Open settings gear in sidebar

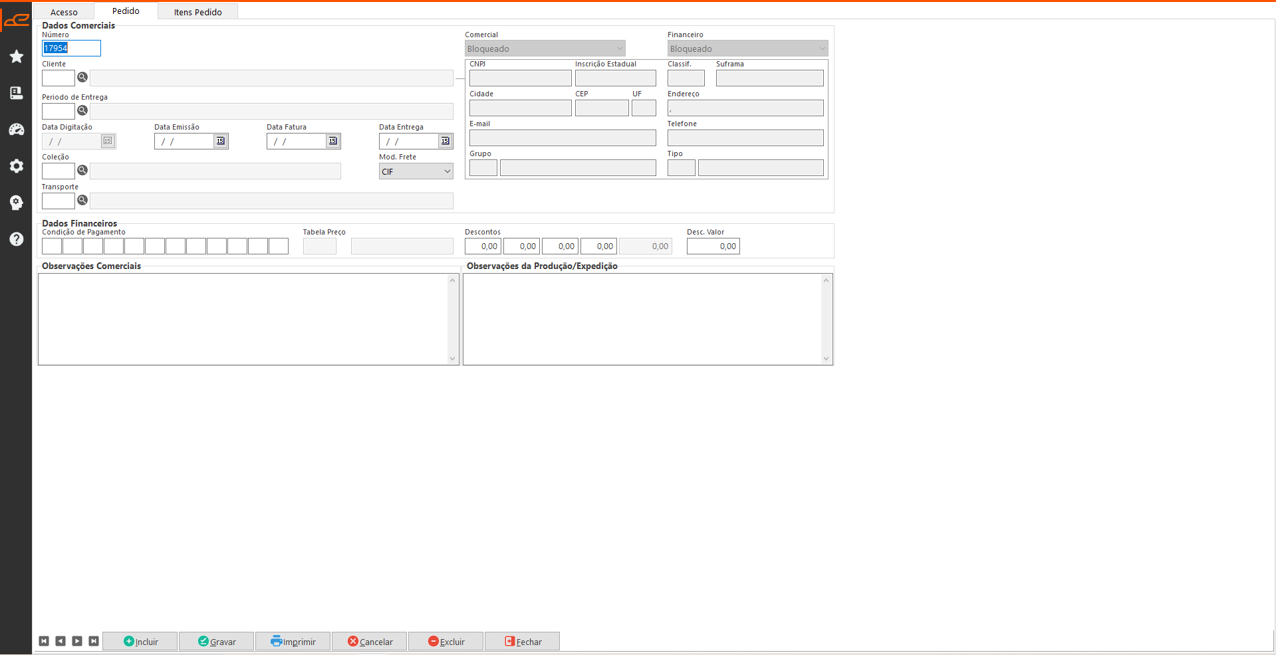pyautogui.click(x=17, y=166)
